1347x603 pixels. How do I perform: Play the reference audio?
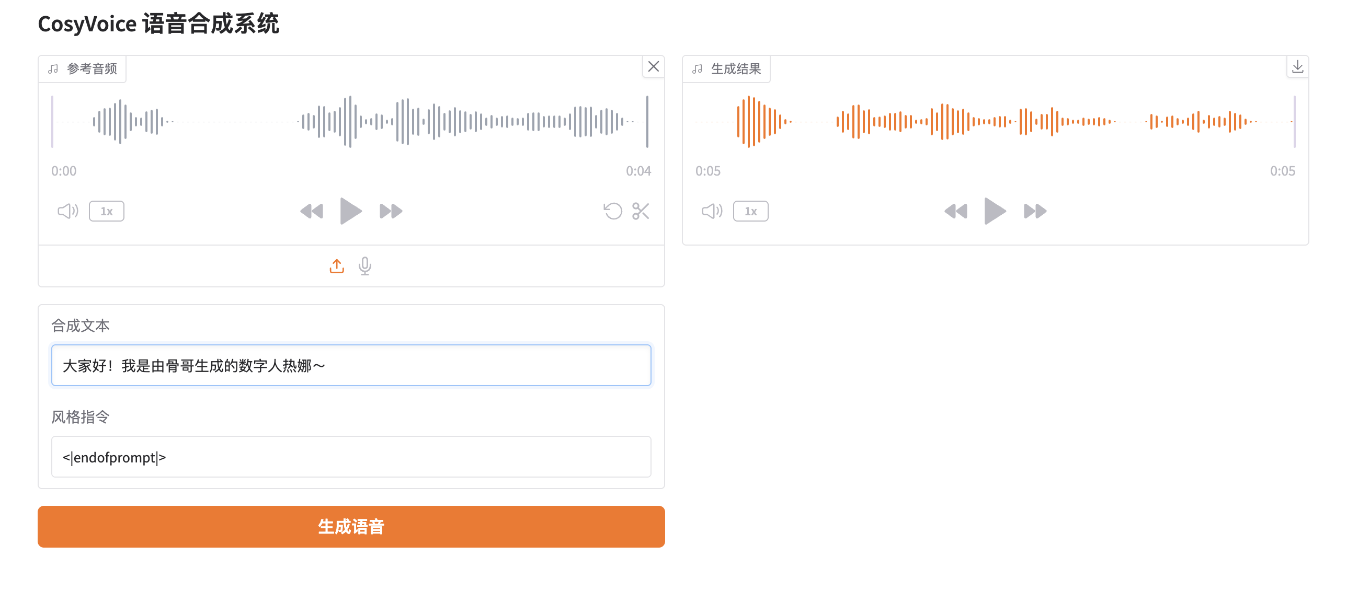(350, 211)
